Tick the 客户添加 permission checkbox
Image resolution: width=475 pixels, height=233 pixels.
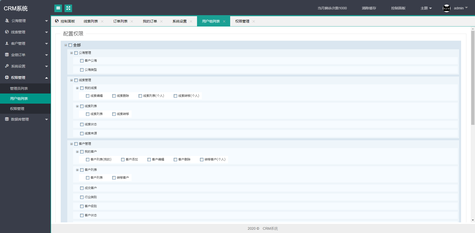(x=123, y=160)
